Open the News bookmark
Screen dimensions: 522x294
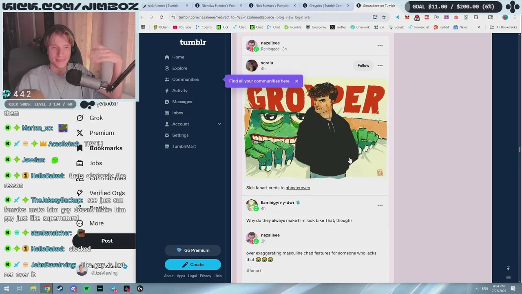[460, 27]
